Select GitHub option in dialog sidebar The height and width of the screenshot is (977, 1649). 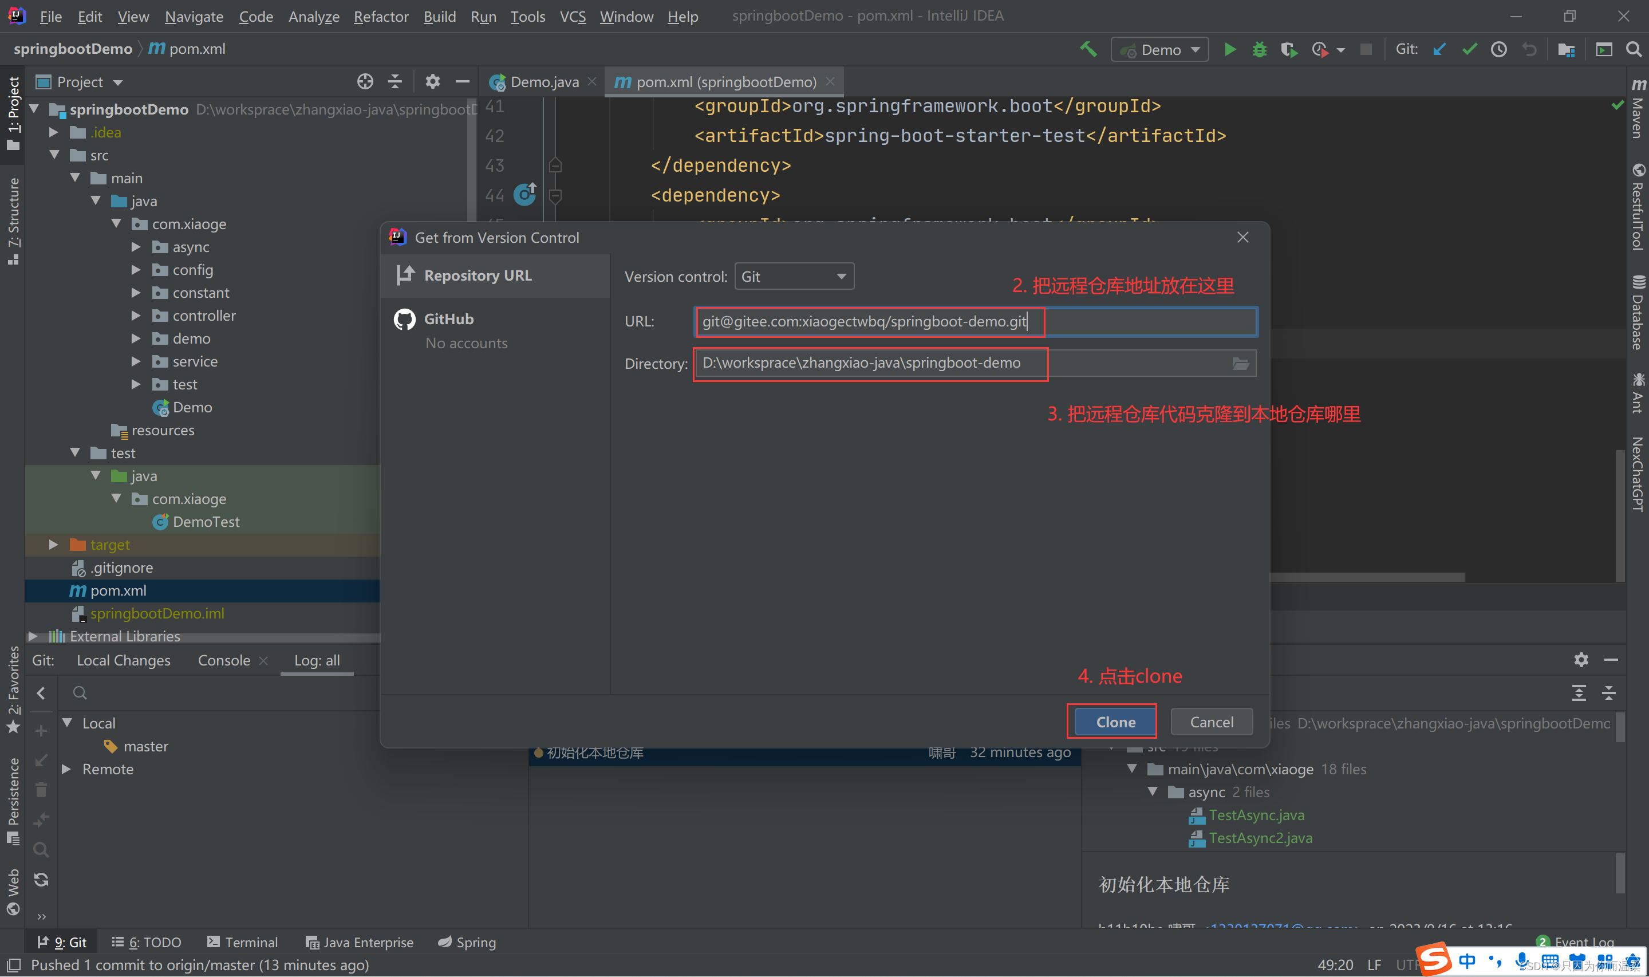point(449,320)
